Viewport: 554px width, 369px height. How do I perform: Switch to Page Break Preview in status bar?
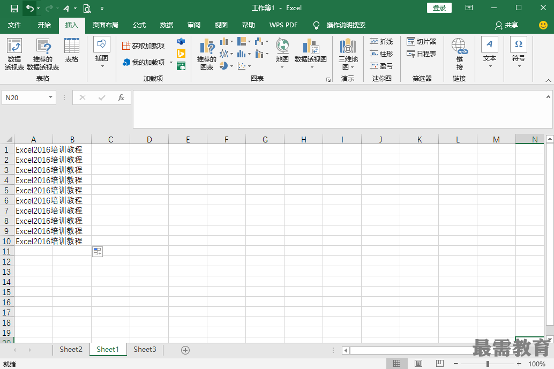tap(439, 363)
